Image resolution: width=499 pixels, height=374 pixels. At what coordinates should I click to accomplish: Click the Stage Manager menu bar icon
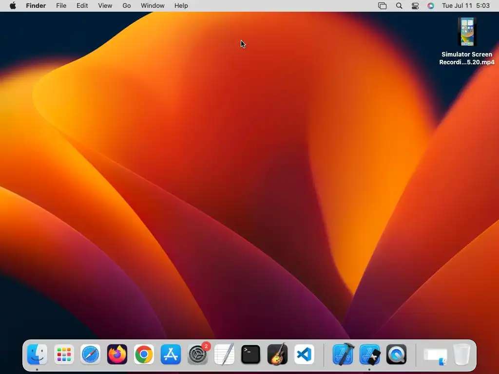pos(382,6)
